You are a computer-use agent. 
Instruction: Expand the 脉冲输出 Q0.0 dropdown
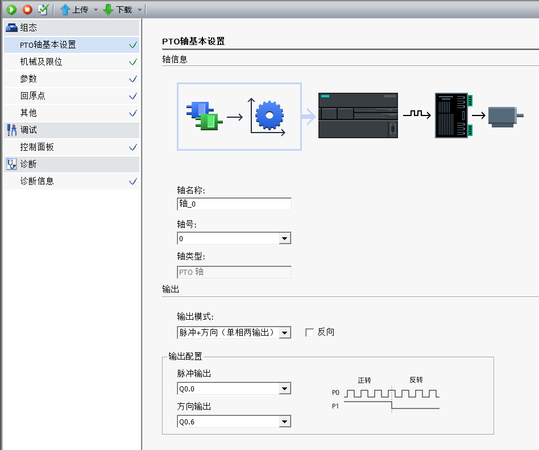(x=285, y=389)
